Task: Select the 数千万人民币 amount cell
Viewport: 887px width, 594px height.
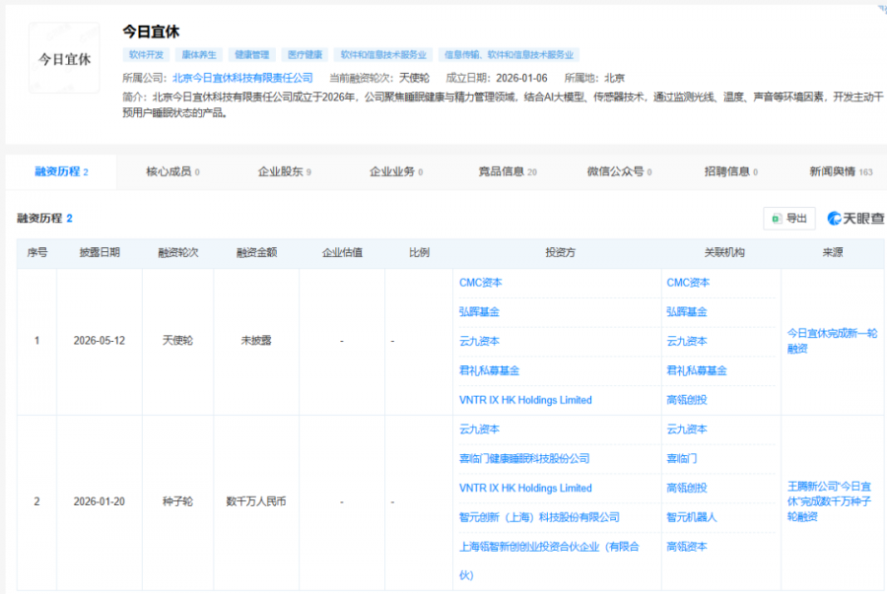Action: point(256,501)
